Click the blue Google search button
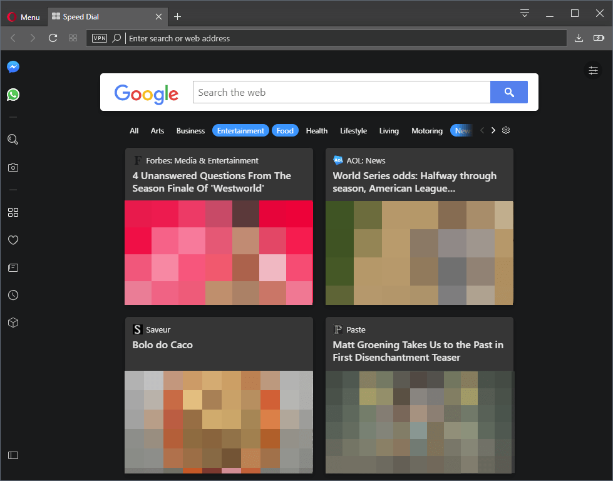The width and height of the screenshot is (613, 481). point(509,92)
